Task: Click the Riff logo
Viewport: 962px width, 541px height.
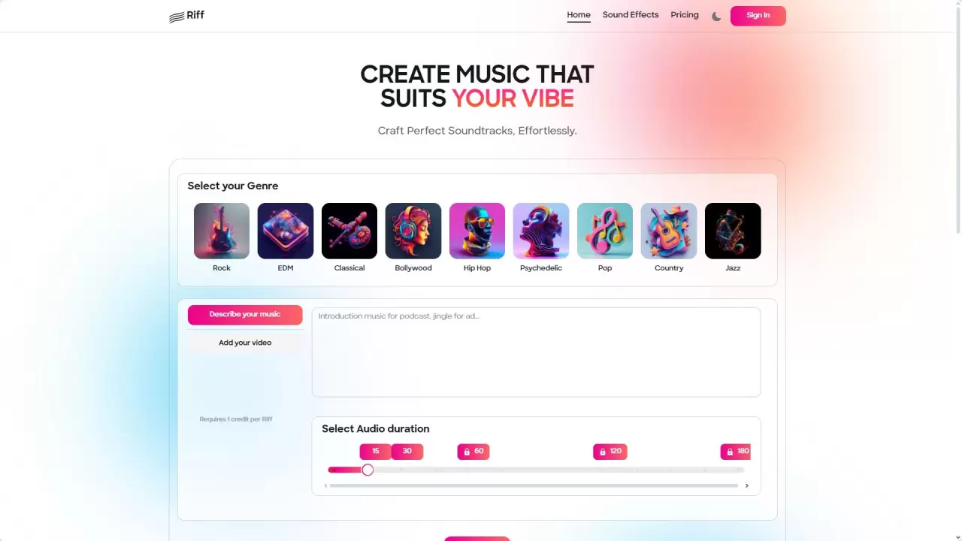Action: [186, 16]
